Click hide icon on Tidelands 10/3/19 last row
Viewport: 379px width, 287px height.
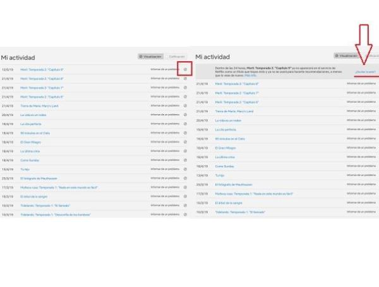(x=185, y=214)
